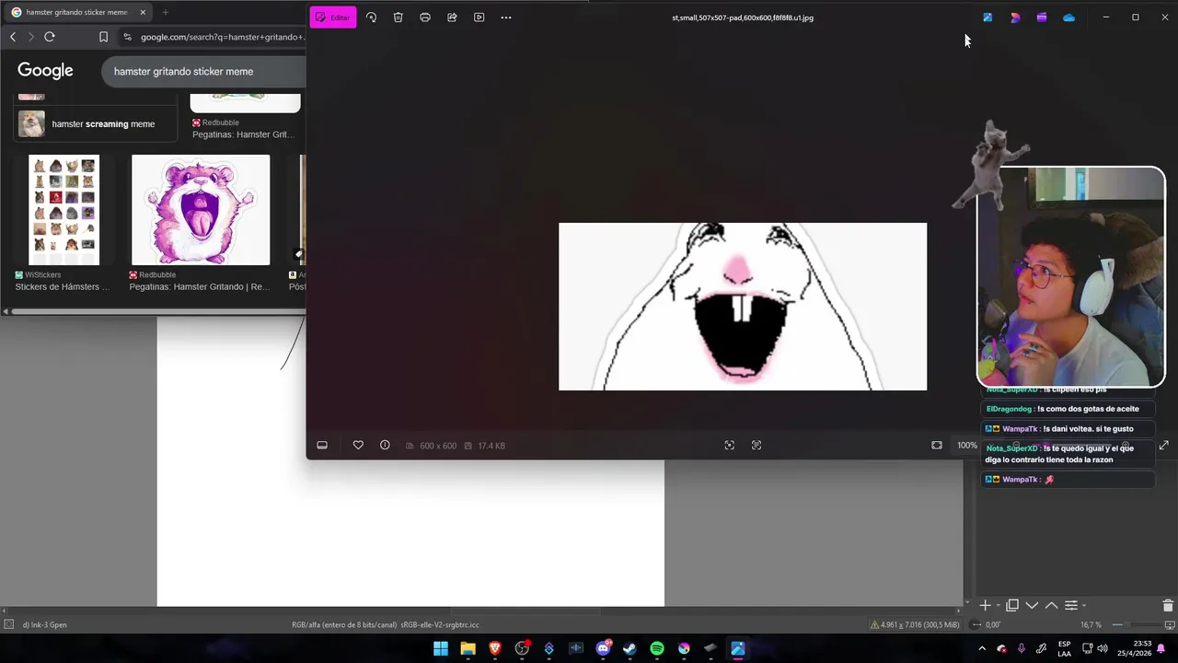Open WiStickers hamster stickers thumbnail

pos(64,210)
